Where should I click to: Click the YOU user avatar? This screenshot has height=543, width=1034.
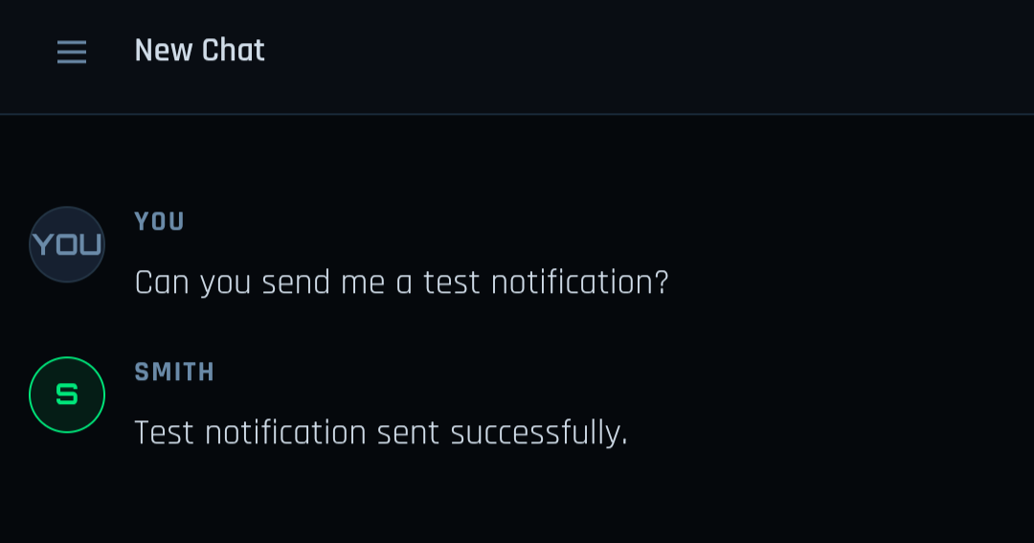pos(67,245)
